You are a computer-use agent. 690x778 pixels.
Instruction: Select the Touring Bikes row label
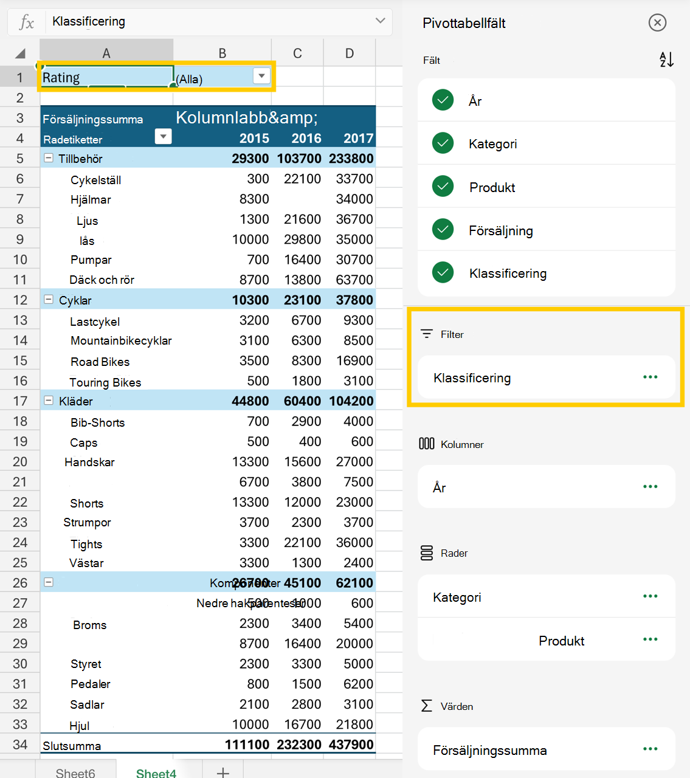tap(105, 382)
